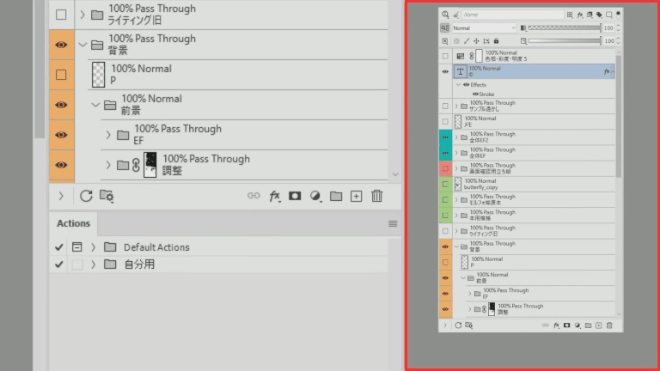Image resolution: width=660 pixels, height=371 pixels.
Task: Expand the EF group in enlarged panel
Action: pyautogui.click(x=108, y=135)
